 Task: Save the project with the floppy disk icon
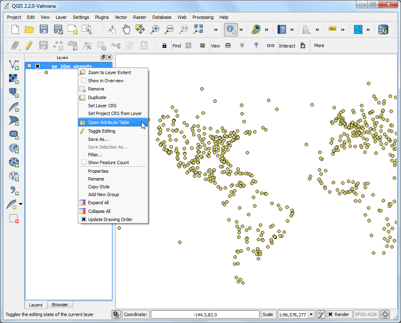pyautogui.click(x=44, y=29)
